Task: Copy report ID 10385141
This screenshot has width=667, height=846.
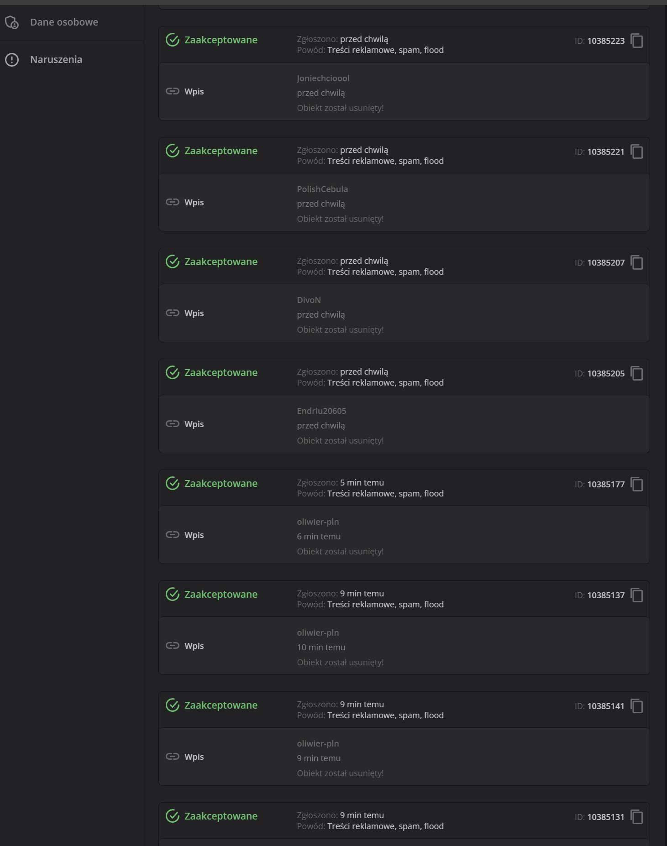Action: [636, 706]
